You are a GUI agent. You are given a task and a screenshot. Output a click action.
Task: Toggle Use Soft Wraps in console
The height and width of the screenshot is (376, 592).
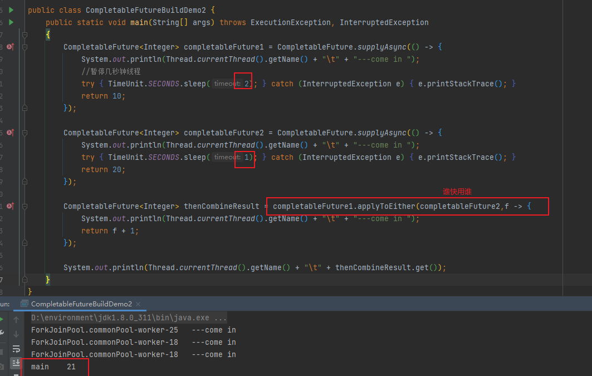(x=16, y=349)
